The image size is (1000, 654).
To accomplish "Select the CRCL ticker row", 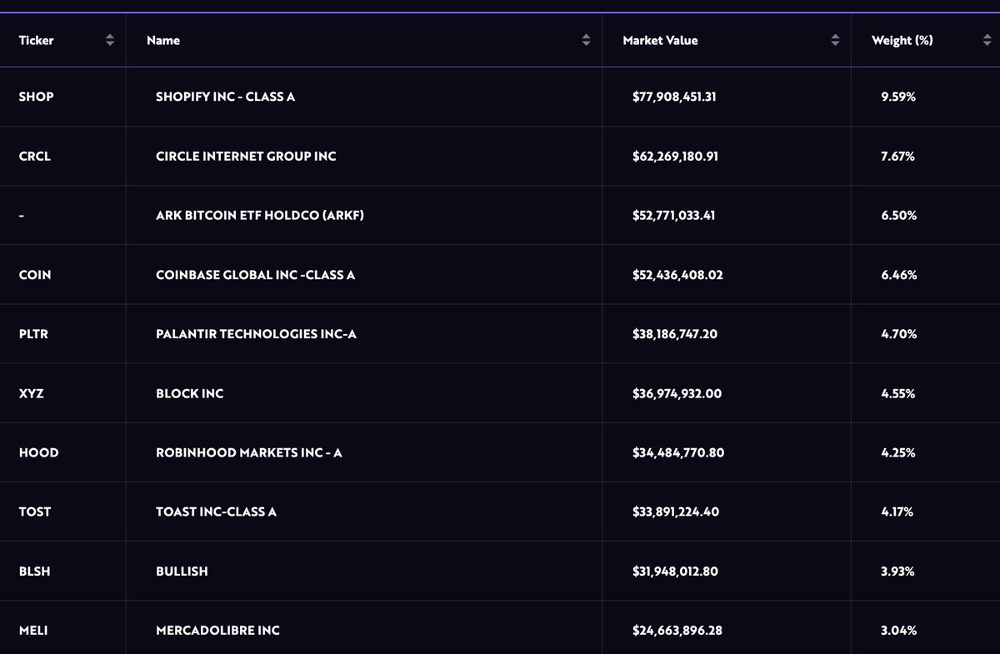I will pos(34,156).
